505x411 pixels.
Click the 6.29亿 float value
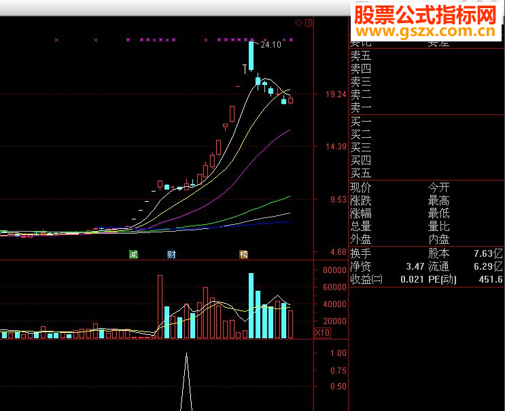[488, 266]
